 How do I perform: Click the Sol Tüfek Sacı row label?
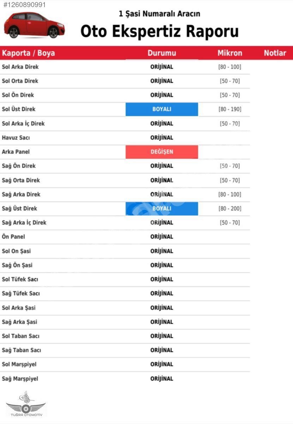(x=20, y=279)
